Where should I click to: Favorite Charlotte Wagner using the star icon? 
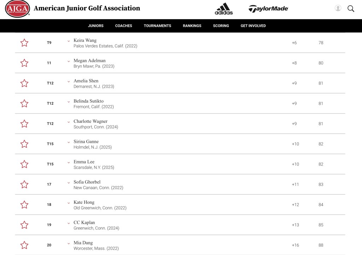pyautogui.click(x=24, y=124)
